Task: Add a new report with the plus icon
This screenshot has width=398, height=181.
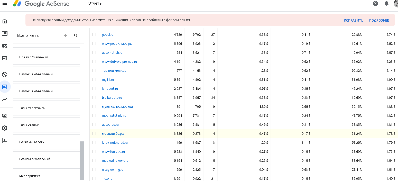Action: [66, 35]
